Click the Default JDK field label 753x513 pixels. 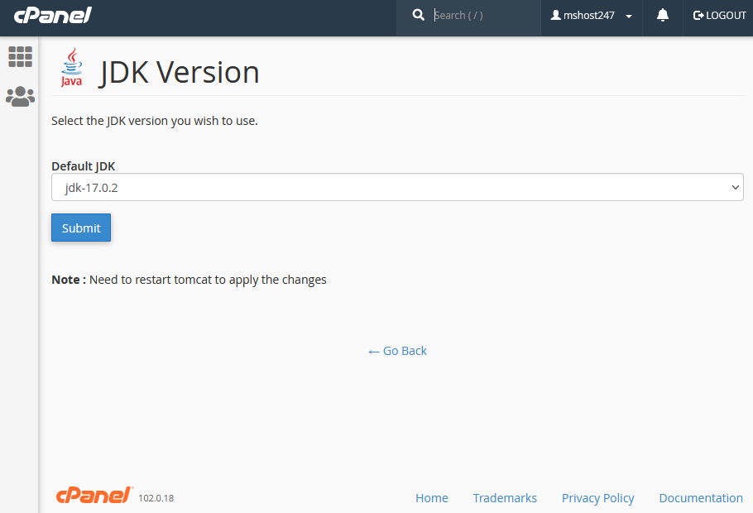tap(83, 165)
